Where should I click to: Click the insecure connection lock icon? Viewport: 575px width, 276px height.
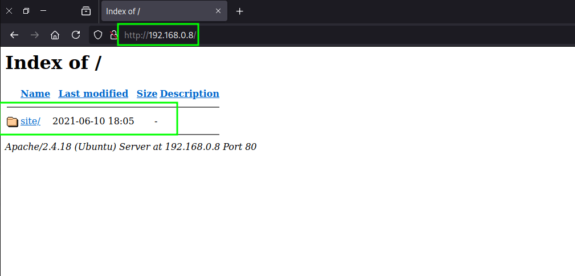pos(113,35)
